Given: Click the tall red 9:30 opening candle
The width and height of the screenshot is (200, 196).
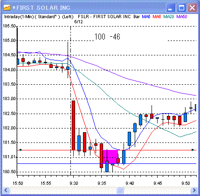Looking at the screenshot, I should 73,125.
